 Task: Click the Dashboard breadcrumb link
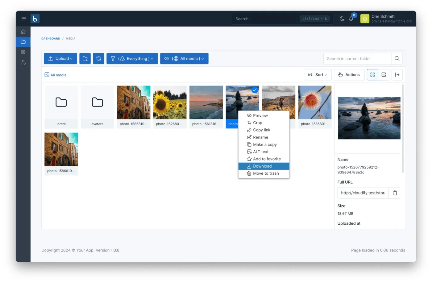point(51,39)
